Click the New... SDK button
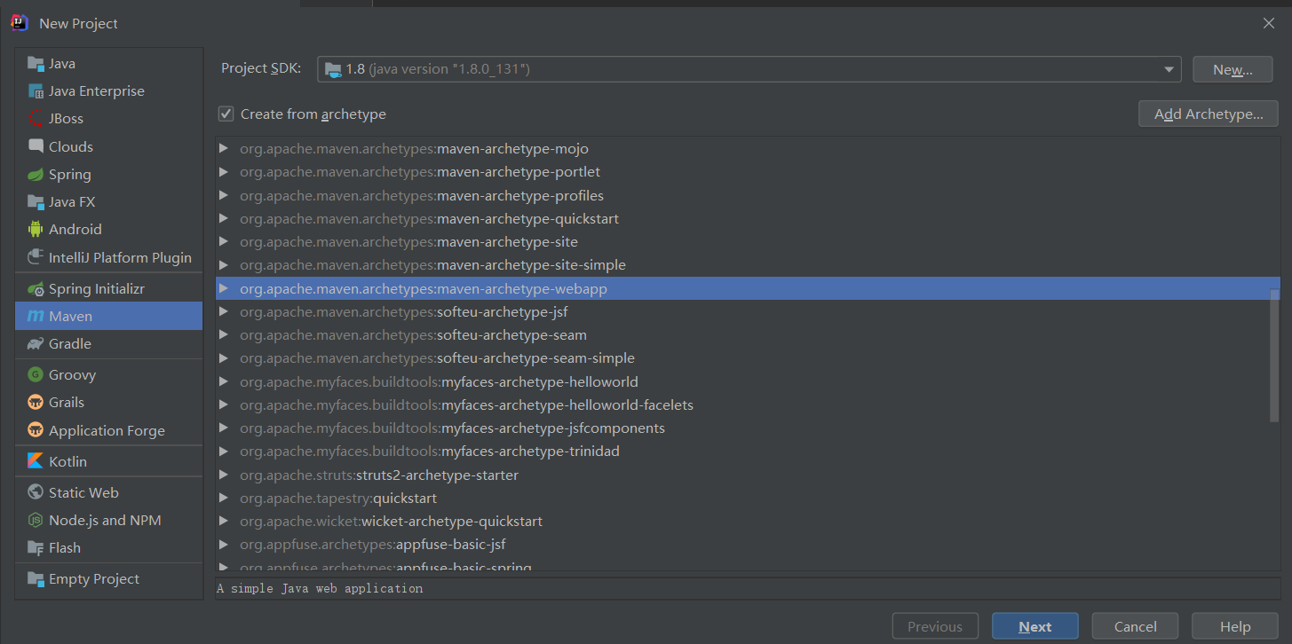This screenshot has width=1292, height=644. coord(1233,69)
